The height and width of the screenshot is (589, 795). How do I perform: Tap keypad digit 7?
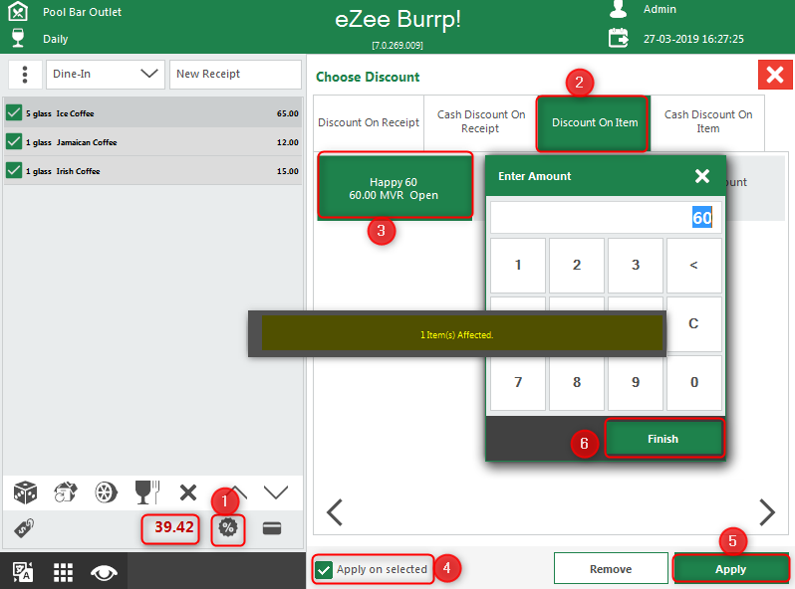pyautogui.click(x=518, y=383)
